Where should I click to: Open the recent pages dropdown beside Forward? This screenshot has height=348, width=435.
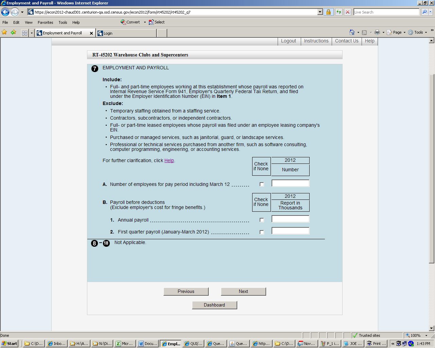click(x=22, y=12)
